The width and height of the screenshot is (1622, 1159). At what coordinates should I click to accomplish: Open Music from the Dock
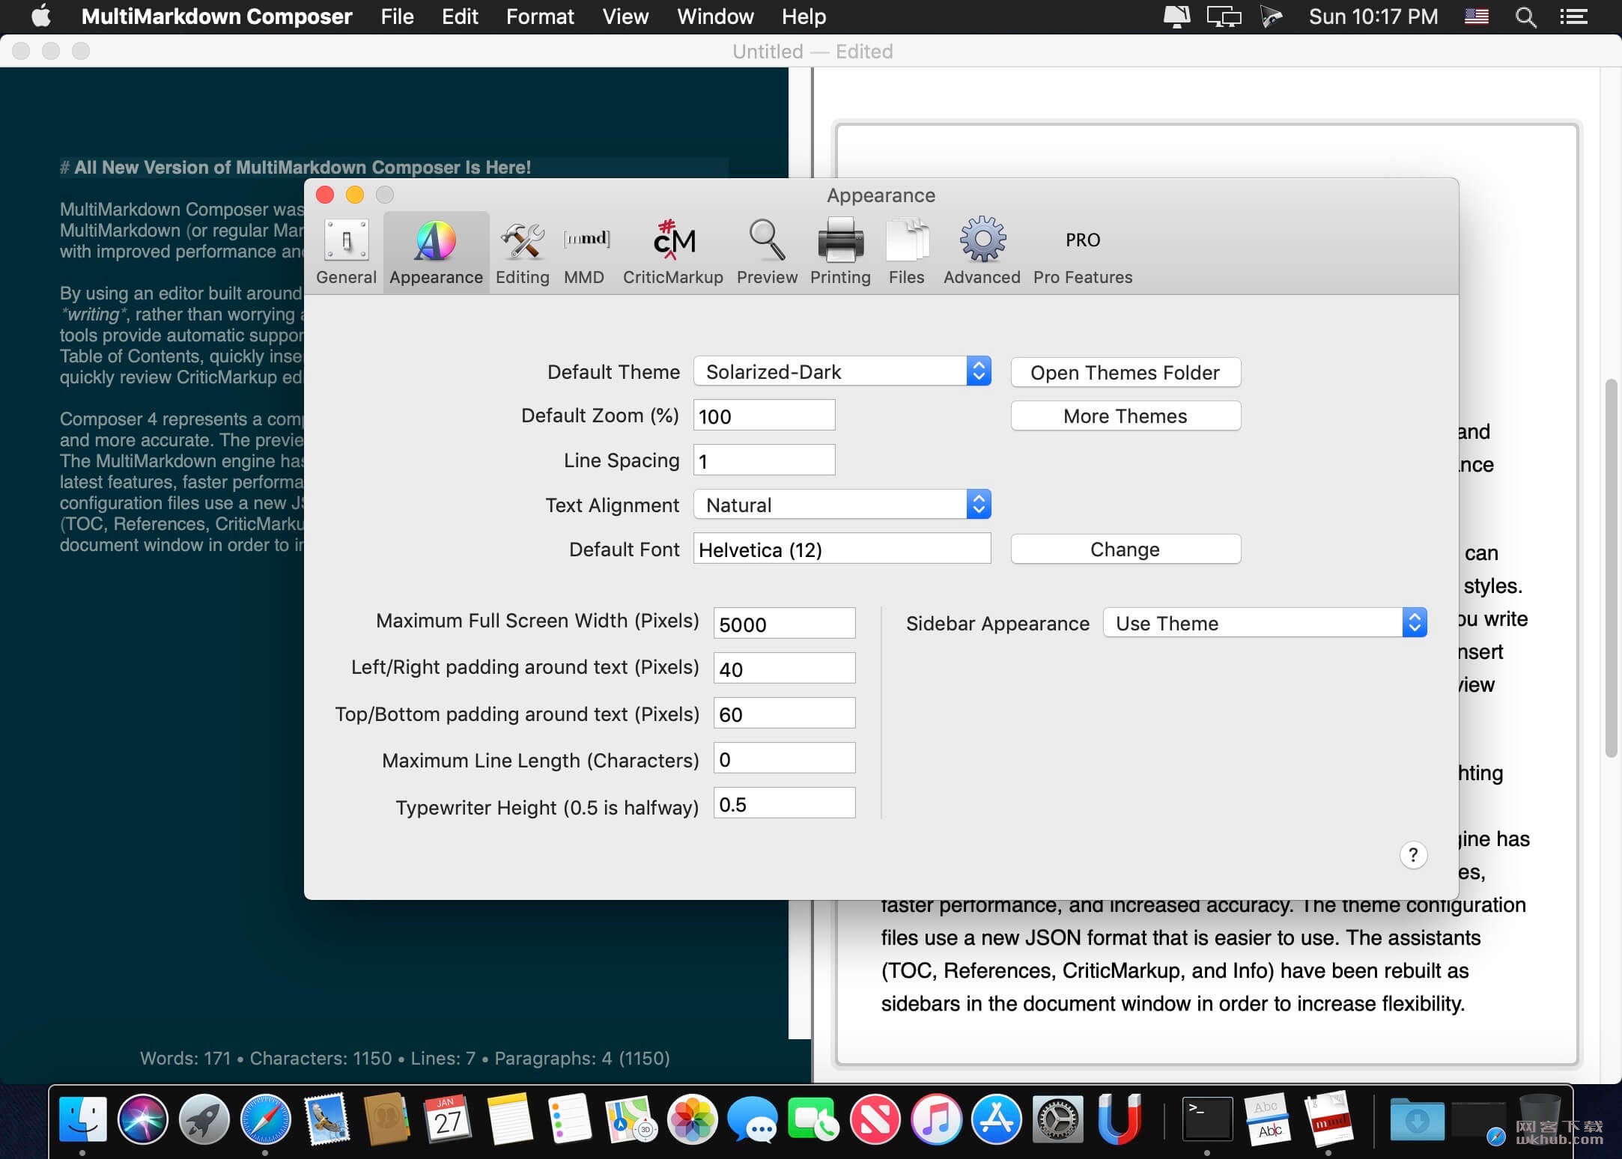pyautogui.click(x=935, y=1119)
